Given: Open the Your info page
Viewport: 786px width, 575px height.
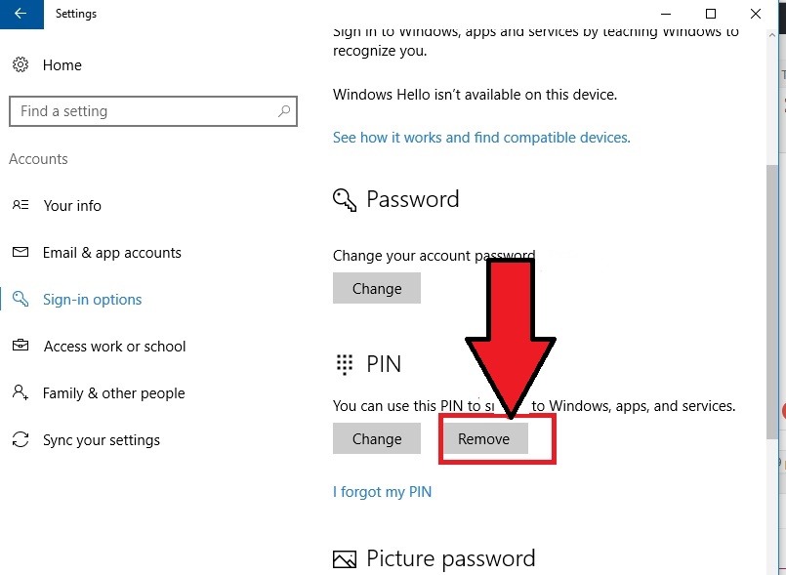Looking at the screenshot, I should pyautogui.click(x=72, y=206).
